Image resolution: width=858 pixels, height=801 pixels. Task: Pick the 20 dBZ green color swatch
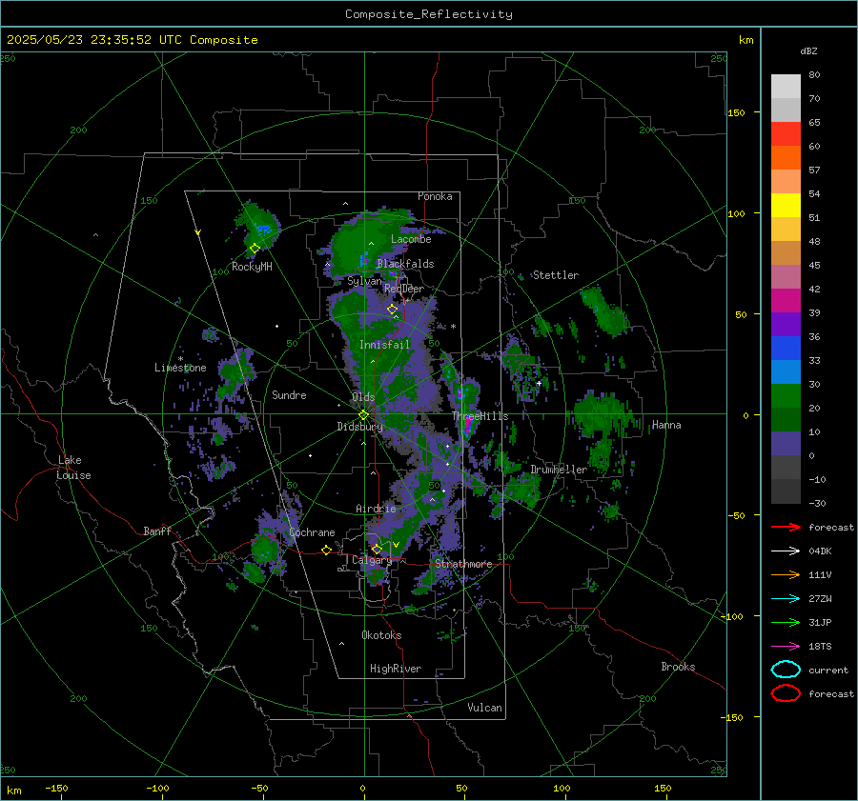click(x=786, y=395)
